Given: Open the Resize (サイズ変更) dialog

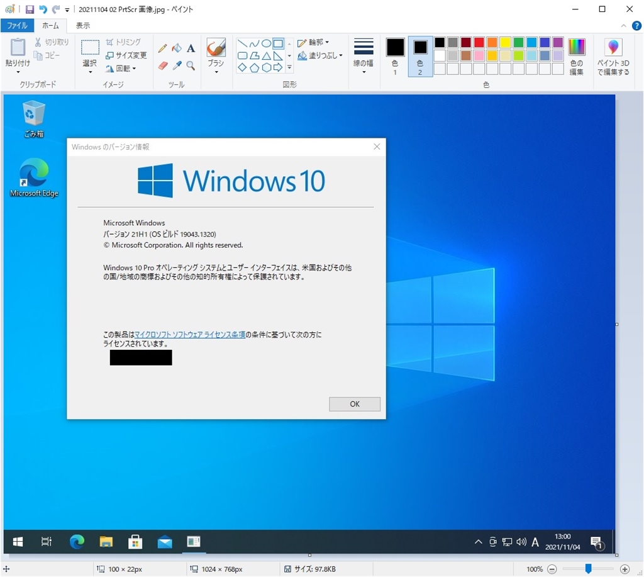Looking at the screenshot, I should (126, 55).
